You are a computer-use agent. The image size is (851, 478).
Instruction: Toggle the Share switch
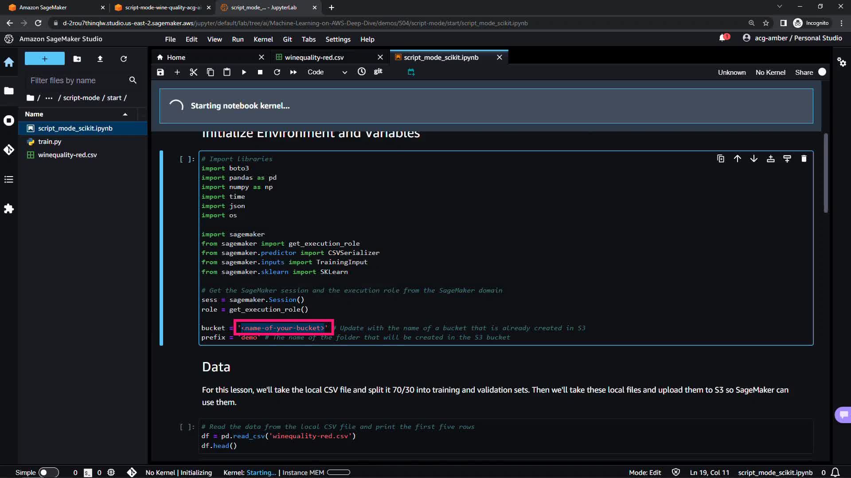[x=822, y=72]
